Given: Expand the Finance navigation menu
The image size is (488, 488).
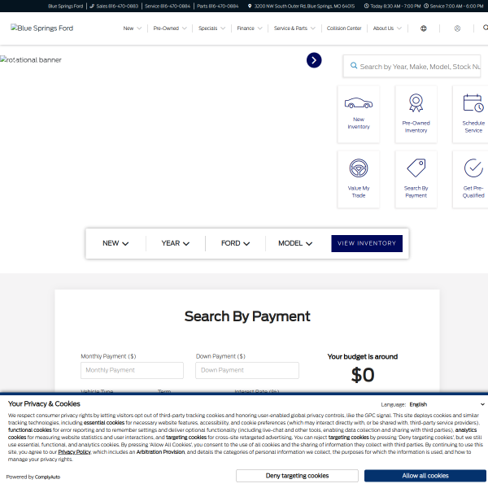Looking at the screenshot, I should click(250, 28).
